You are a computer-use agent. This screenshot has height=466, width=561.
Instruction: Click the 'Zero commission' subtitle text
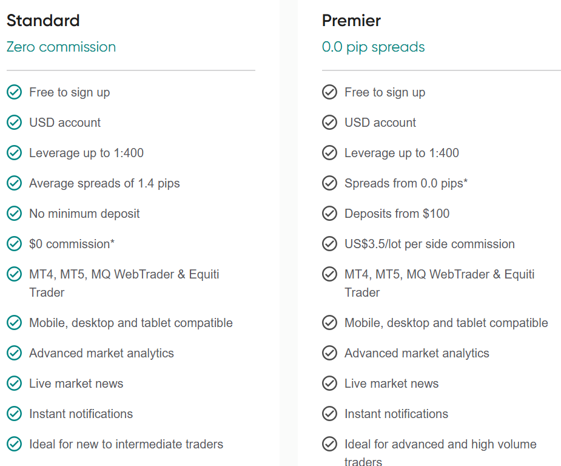pyautogui.click(x=61, y=47)
